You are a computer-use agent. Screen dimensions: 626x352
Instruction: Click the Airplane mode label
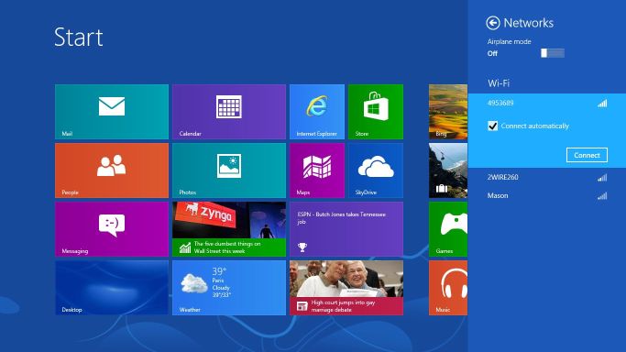pyautogui.click(x=509, y=41)
